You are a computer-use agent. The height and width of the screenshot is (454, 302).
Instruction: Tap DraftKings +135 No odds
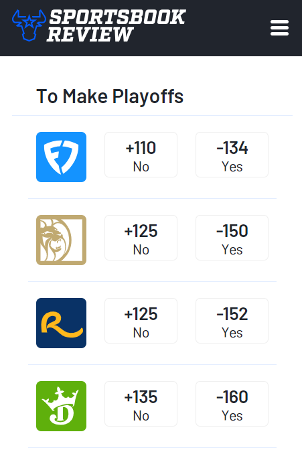click(x=141, y=404)
